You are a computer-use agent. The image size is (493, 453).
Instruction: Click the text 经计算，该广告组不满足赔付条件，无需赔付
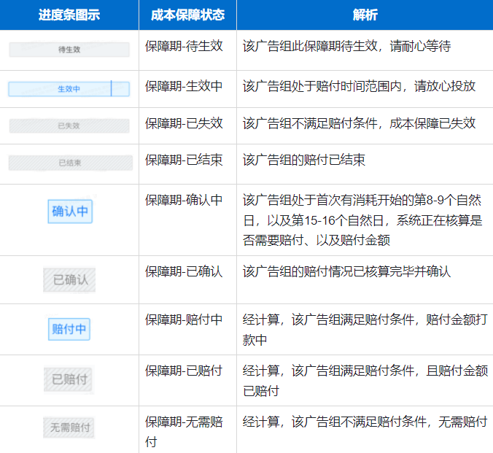point(365,422)
